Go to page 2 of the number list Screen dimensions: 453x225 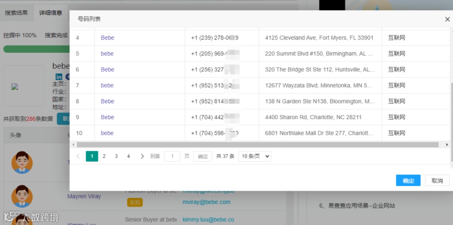(104, 156)
